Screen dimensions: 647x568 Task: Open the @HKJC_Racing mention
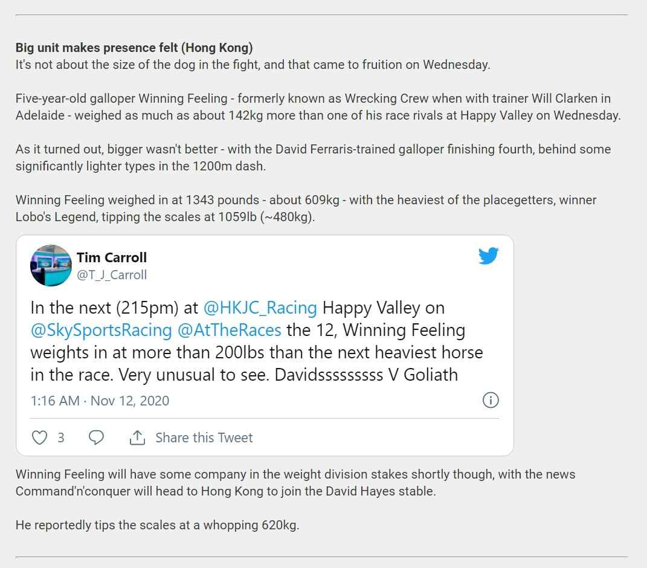[260, 308]
